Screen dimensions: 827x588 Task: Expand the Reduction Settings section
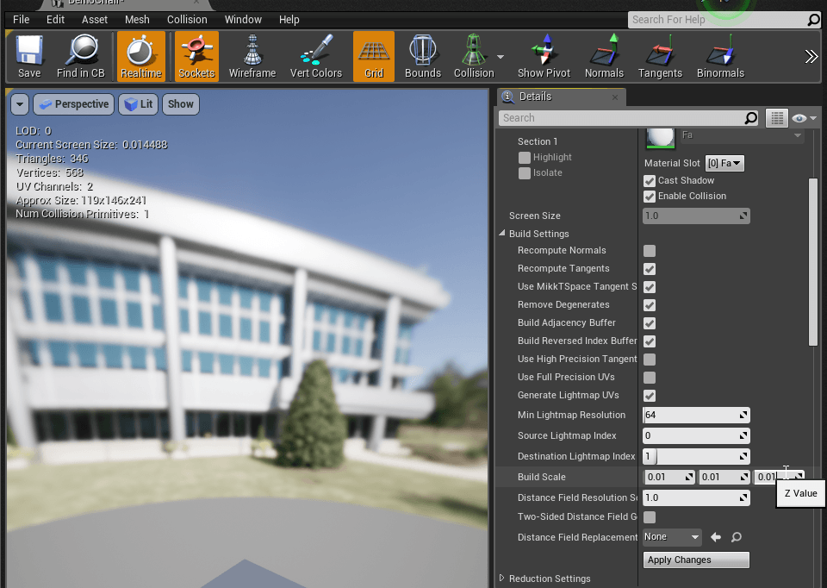coord(502,579)
